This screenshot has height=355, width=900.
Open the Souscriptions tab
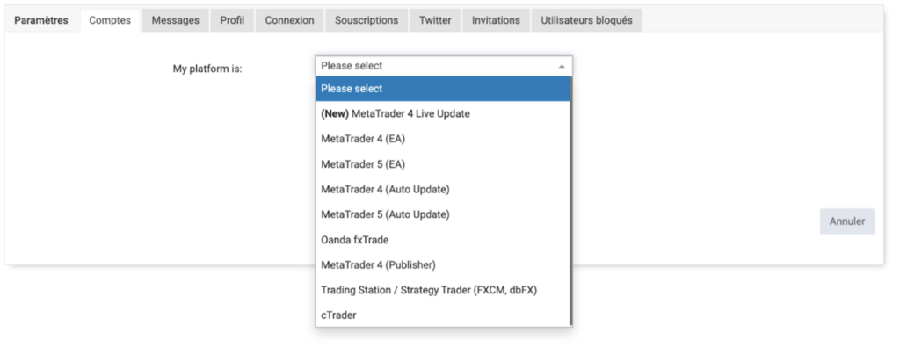pos(366,20)
